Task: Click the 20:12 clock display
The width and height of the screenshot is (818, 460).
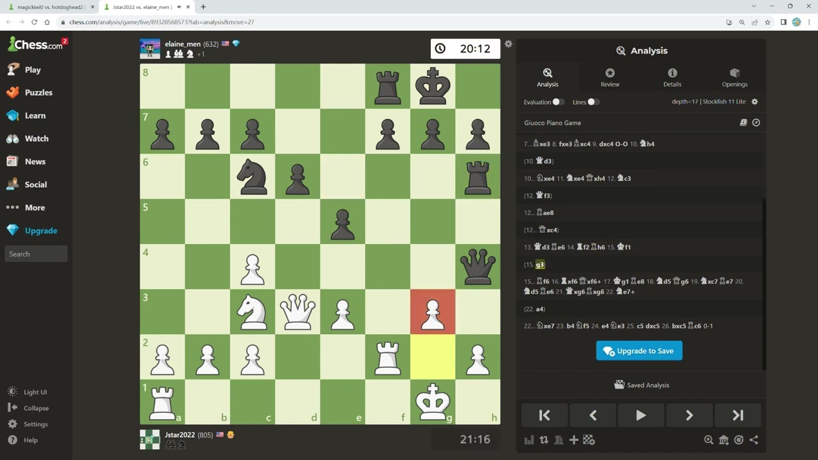Action: click(465, 49)
